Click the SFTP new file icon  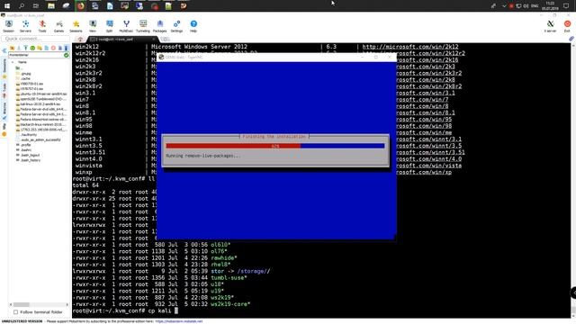46,48
